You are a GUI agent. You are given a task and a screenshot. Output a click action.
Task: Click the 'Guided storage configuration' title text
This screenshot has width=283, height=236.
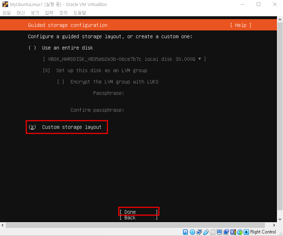(68, 25)
